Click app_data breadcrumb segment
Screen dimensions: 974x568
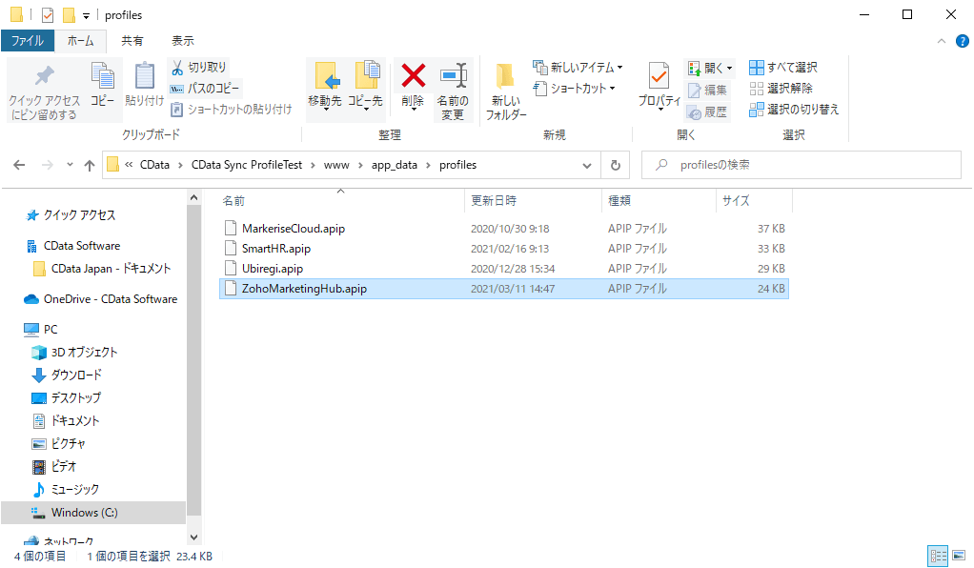395,165
